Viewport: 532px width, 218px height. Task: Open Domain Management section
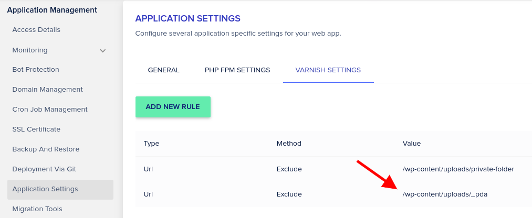(x=47, y=90)
